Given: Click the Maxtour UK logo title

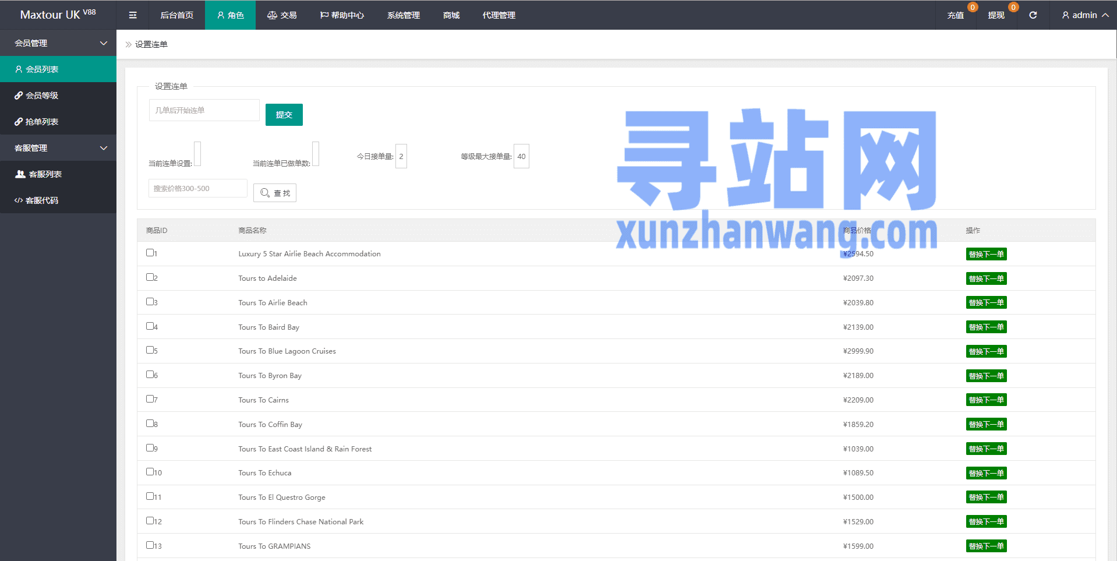Looking at the screenshot, I should click(58, 15).
